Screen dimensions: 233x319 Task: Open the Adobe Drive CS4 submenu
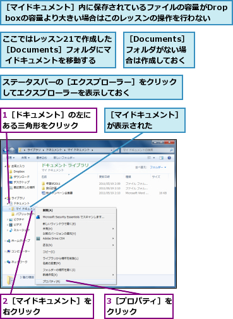pyautogui.click(x=76, y=239)
